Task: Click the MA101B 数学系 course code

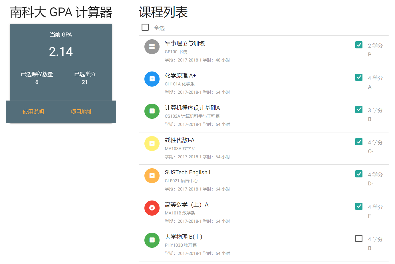Action: pos(180,213)
